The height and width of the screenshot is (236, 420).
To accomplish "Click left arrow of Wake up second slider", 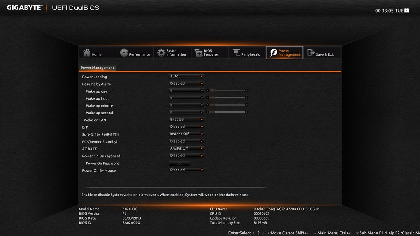I will click(x=208, y=112).
